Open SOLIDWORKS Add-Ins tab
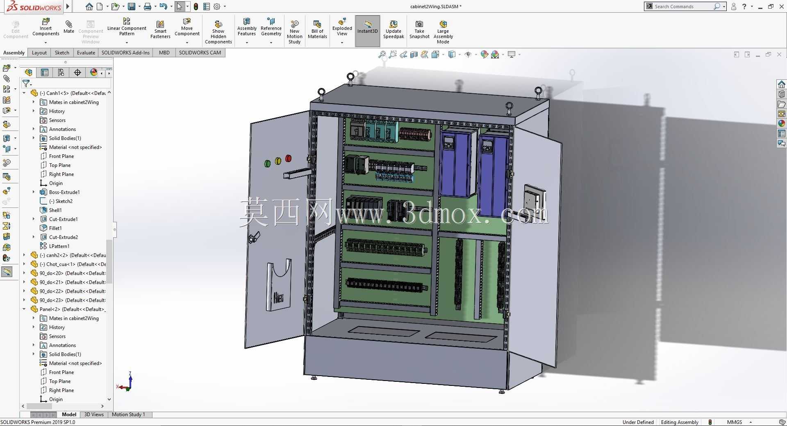The width and height of the screenshot is (787, 426). click(125, 53)
